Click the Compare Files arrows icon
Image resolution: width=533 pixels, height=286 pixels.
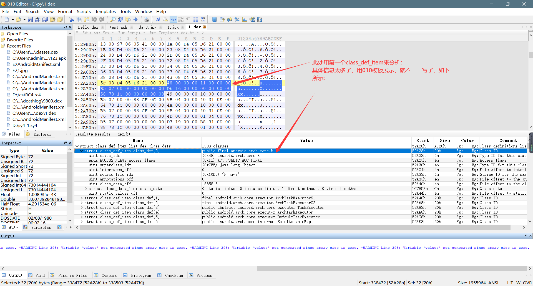[x=230, y=19]
